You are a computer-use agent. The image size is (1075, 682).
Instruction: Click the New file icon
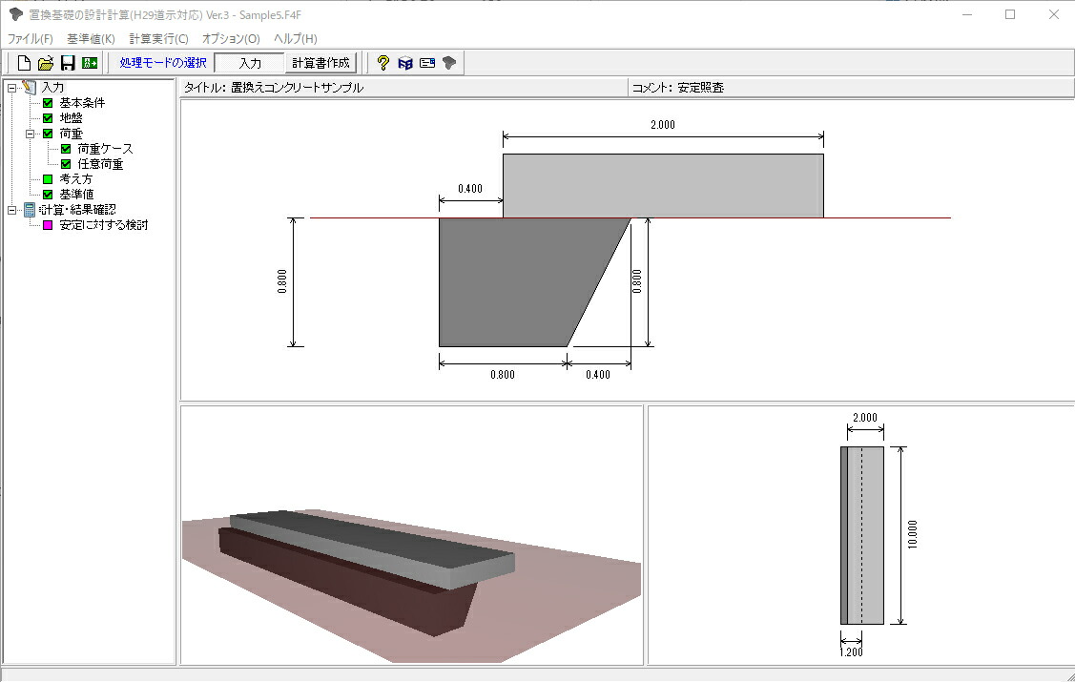click(24, 63)
